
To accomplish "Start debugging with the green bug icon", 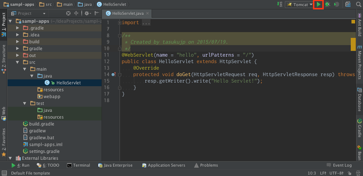I will [327, 4].
